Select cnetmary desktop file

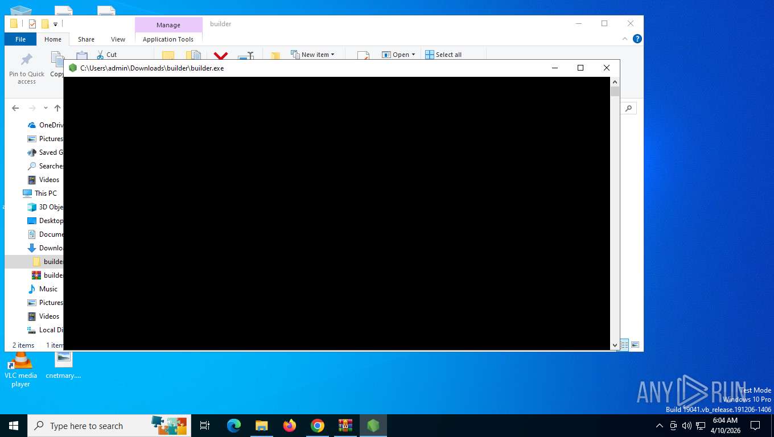pyautogui.click(x=63, y=365)
